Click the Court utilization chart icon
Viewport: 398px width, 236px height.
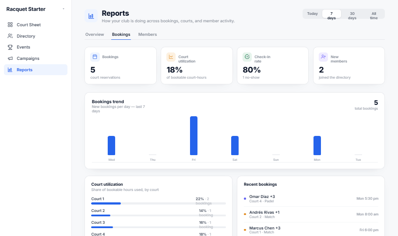[x=171, y=57]
